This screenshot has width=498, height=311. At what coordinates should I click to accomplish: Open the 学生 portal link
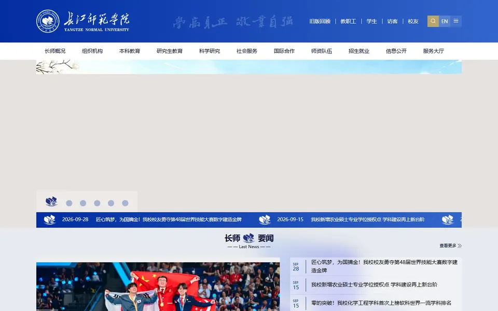click(x=371, y=21)
